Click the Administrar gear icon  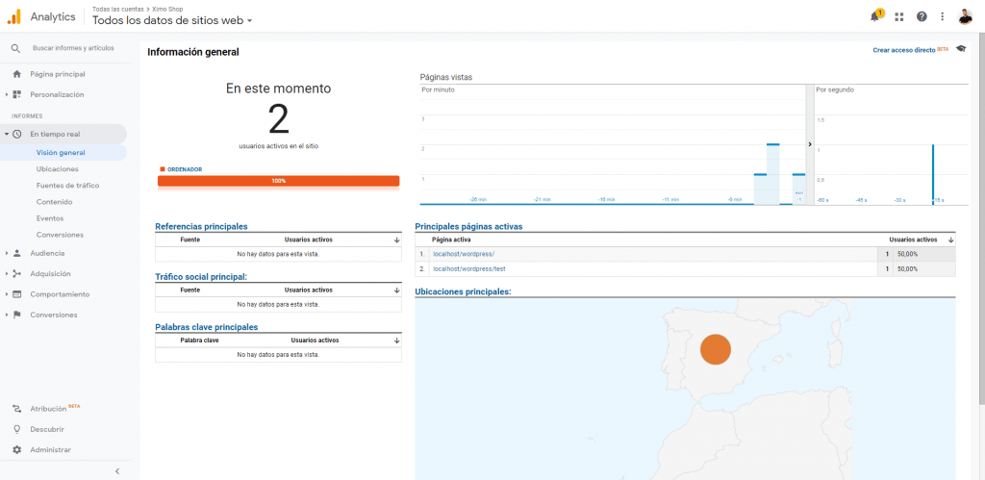pos(17,450)
